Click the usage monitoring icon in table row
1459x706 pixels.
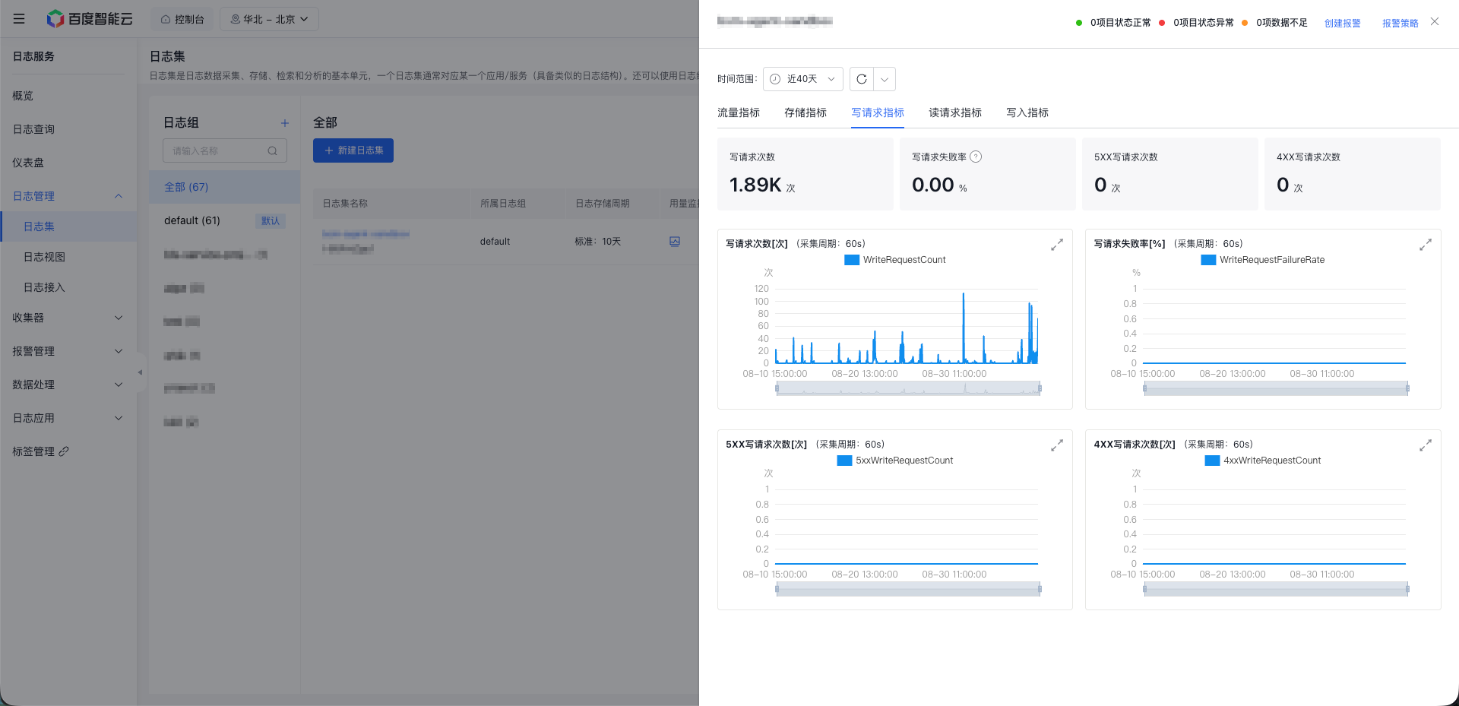[675, 242]
